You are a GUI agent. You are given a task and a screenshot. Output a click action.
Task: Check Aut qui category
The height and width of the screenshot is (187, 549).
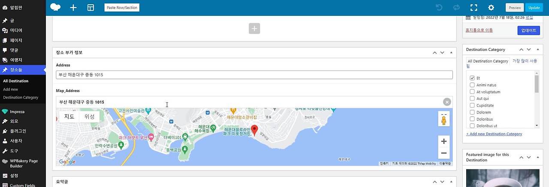tap(472, 99)
